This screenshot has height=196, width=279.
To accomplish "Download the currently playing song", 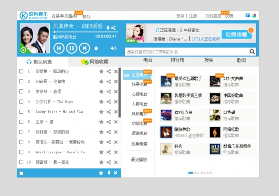I will tap(108, 28).
